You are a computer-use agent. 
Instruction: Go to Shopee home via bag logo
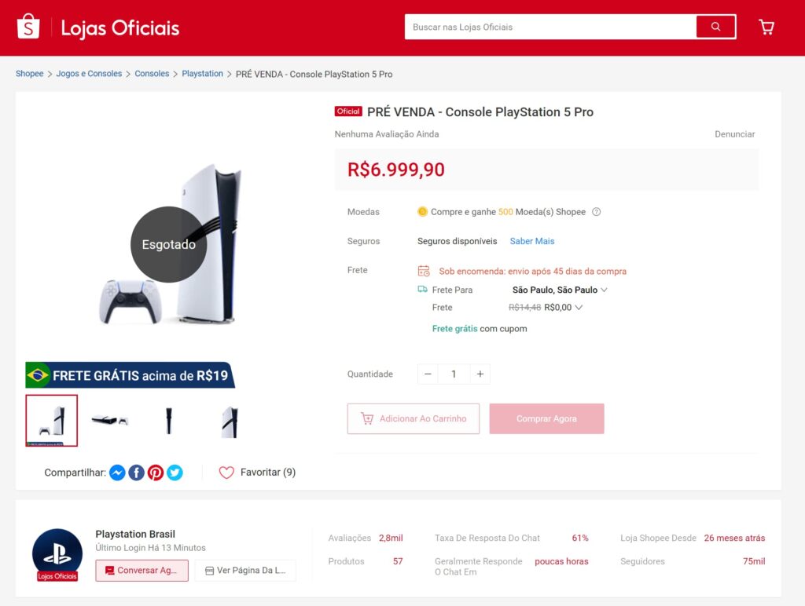click(28, 26)
